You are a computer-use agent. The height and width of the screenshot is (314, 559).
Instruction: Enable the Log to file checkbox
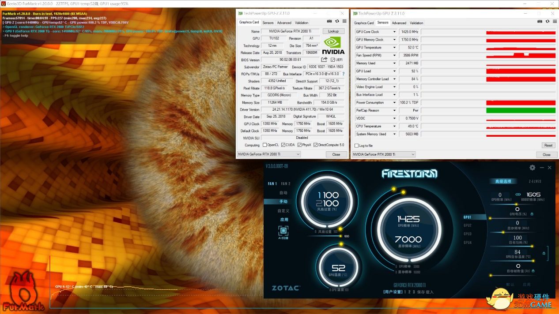coord(357,146)
